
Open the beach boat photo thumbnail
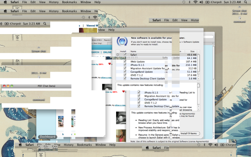[61, 122]
